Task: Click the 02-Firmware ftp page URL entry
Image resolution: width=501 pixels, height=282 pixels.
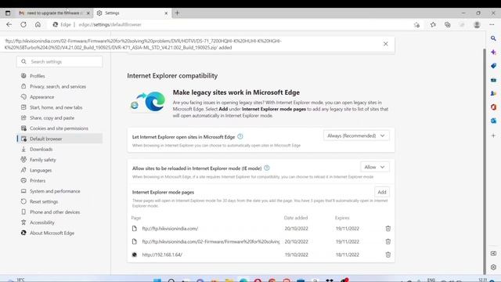Action: [211, 242]
